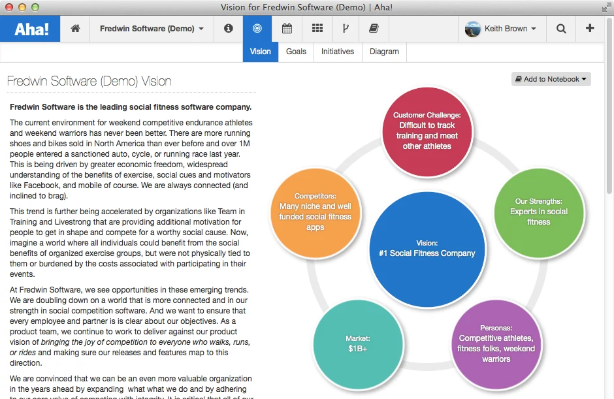This screenshot has height=399, width=614.
Task: Switch to the Goals tab
Action: (296, 52)
